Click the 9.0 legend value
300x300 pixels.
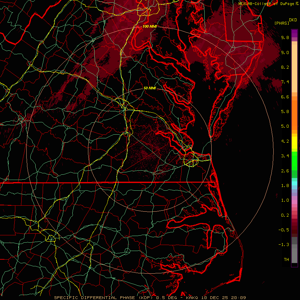(285, 53)
